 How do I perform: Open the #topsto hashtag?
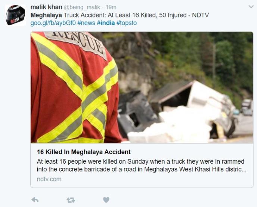click(x=127, y=23)
